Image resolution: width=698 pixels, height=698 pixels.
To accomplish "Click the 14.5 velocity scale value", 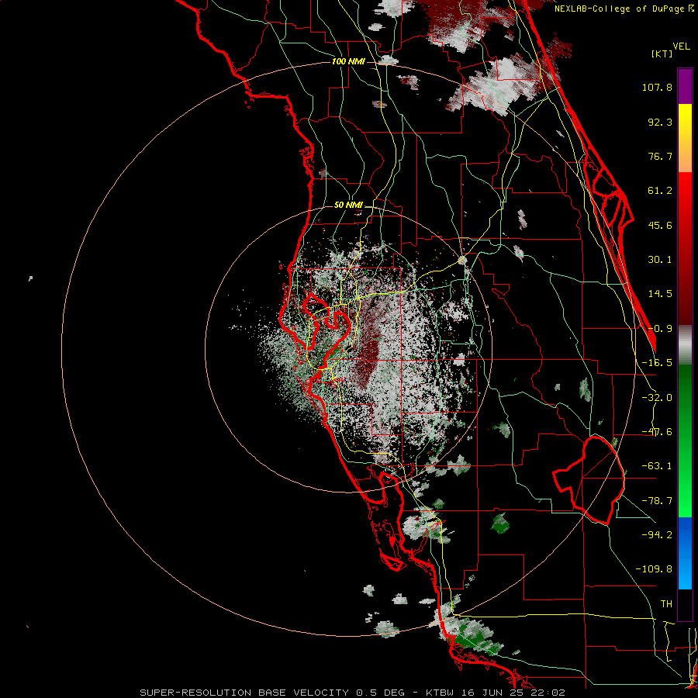I will click(x=660, y=294).
